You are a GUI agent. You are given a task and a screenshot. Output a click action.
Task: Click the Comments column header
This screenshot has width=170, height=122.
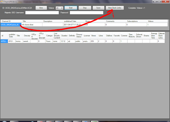(115, 21)
